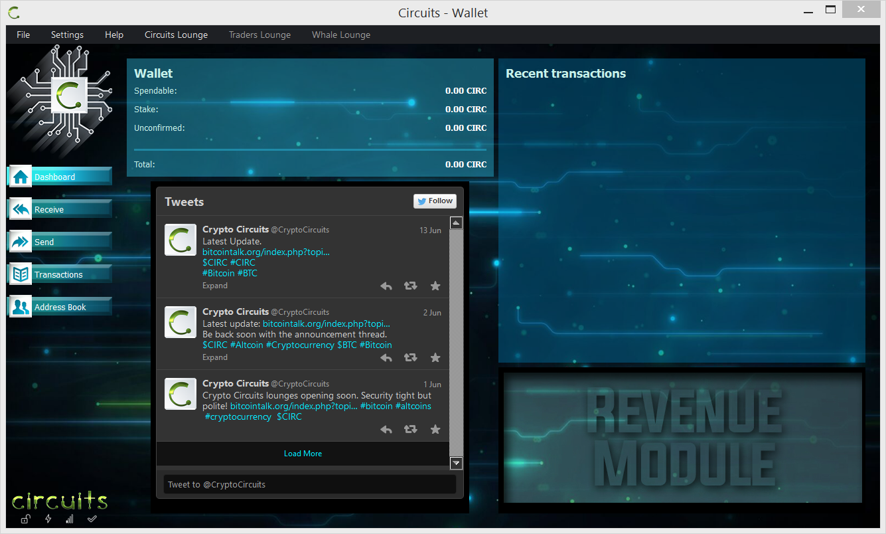This screenshot has height=534, width=886.
Task: Click the 2 Jun tweet date
Action: coord(432,313)
